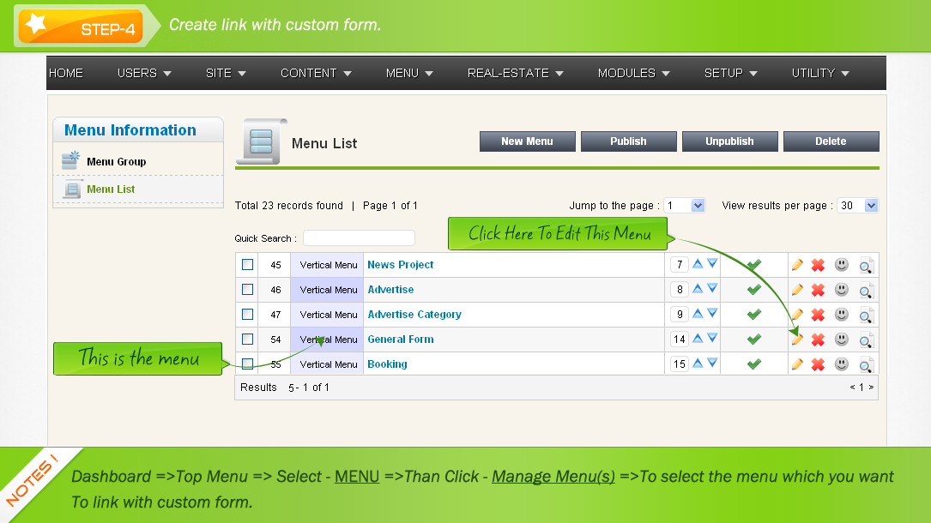Open the Jump to the page dropdown
Screen dimensions: 931x523
point(685,206)
